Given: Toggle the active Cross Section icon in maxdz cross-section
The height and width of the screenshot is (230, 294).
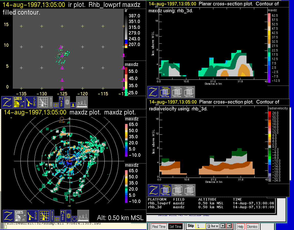Looking at the screenshot, I should coord(165,92).
